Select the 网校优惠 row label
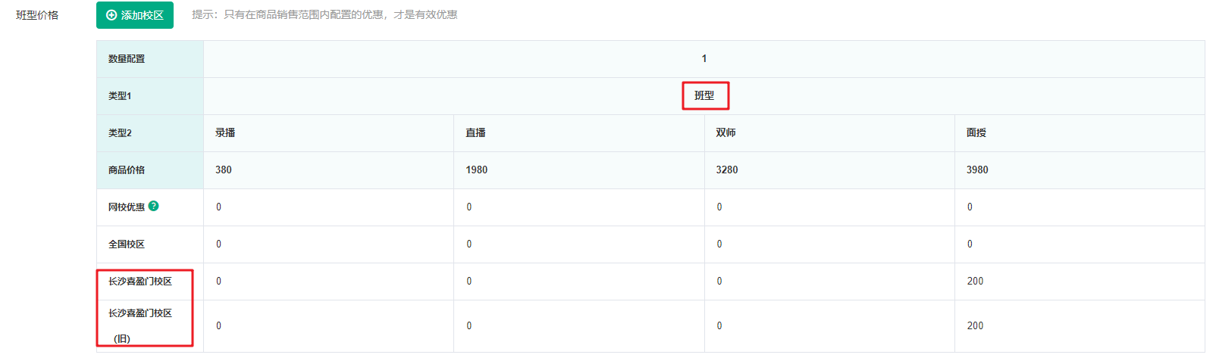This screenshot has height=361, width=1216. [127, 207]
